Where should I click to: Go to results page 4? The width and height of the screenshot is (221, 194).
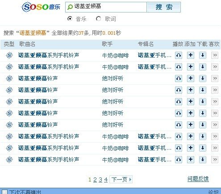pos(106,180)
